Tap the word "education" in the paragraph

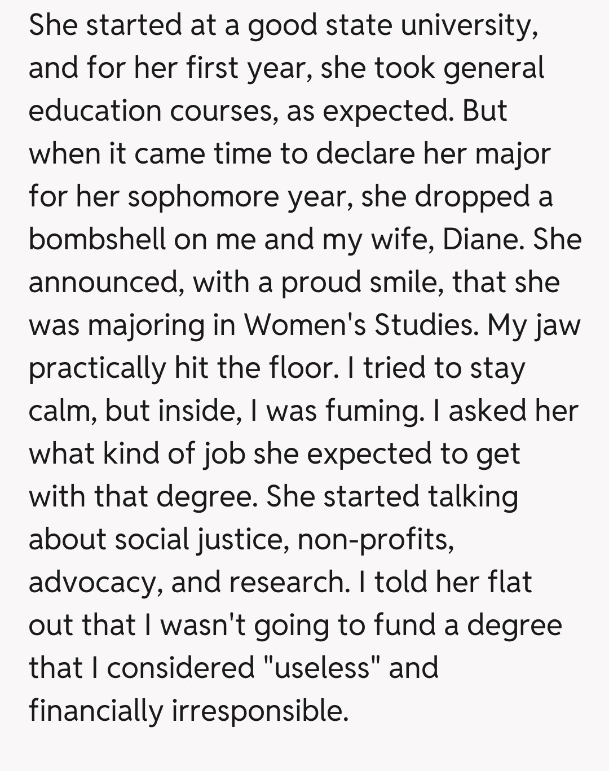coord(95,111)
